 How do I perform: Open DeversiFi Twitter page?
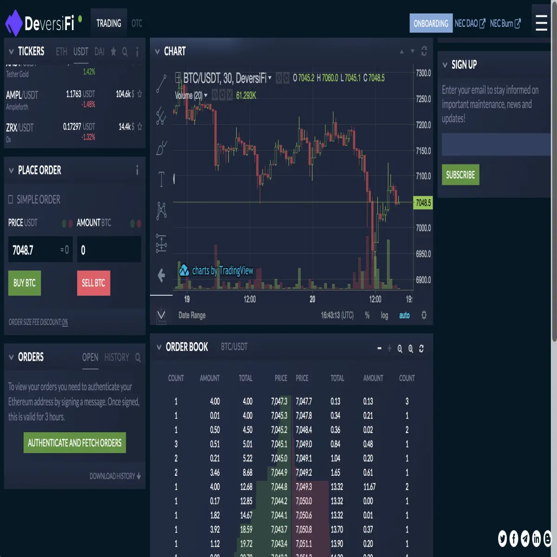click(502, 538)
